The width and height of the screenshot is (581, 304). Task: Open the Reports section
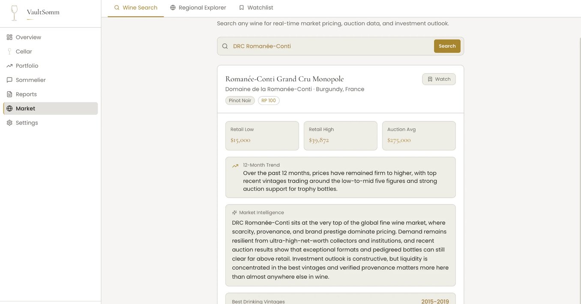tap(51, 94)
